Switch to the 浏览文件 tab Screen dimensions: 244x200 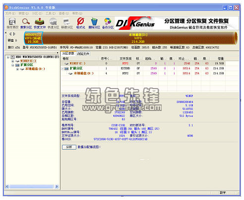click(83, 54)
